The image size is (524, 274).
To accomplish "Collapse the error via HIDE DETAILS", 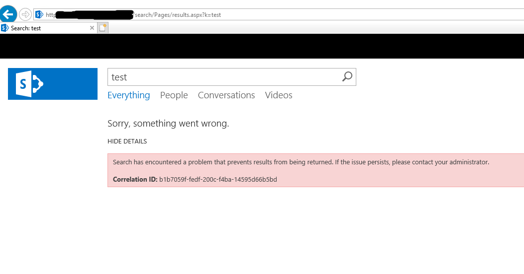I will pos(127,141).
